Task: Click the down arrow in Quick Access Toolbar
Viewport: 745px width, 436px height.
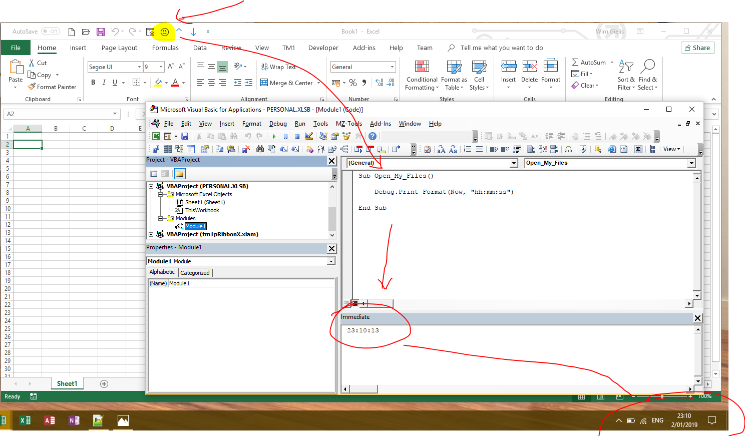Action: coord(193,32)
